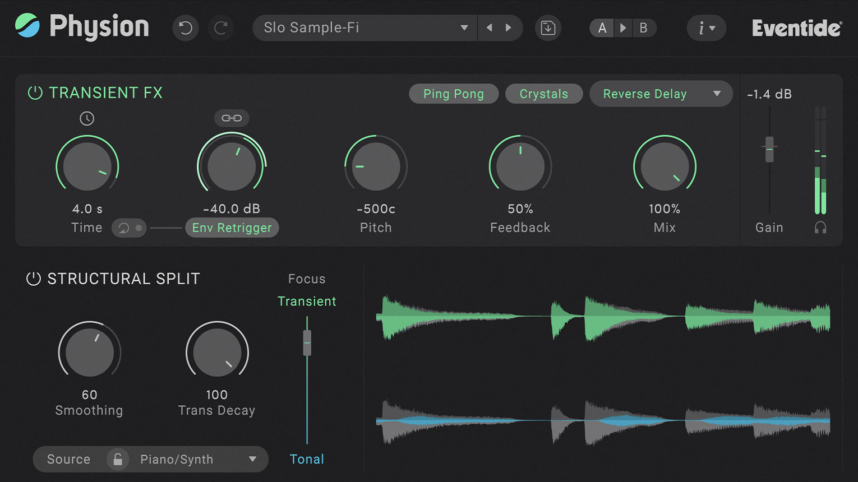Click the undo arrow icon
858x482 pixels.
pyautogui.click(x=186, y=28)
